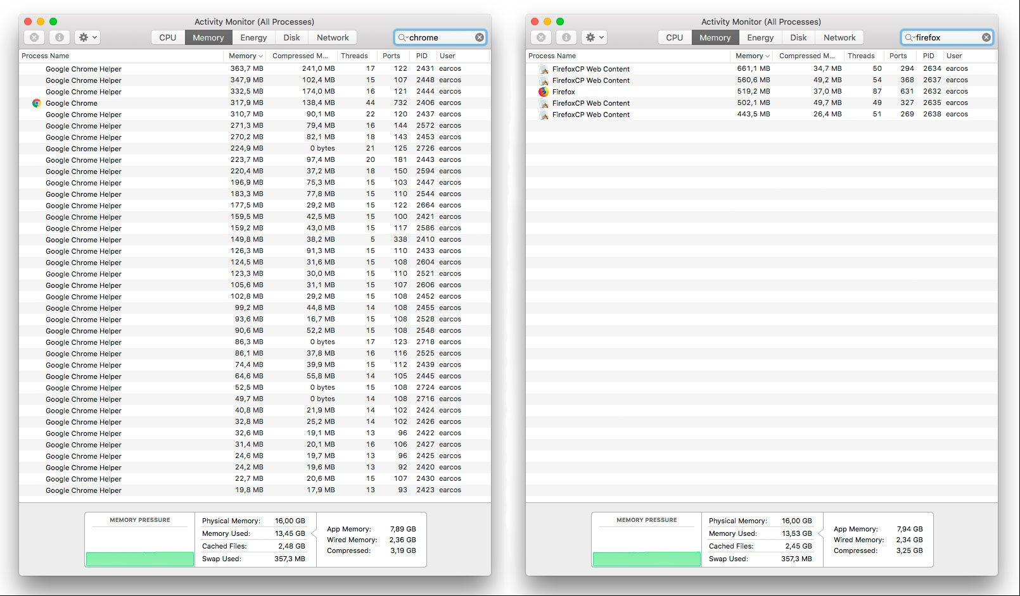Image resolution: width=1020 pixels, height=596 pixels.
Task: Focus the chrome search input field
Action: 441,37
